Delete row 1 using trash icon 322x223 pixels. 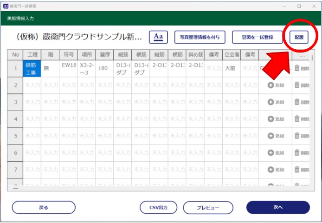pyautogui.click(x=302, y=68)
